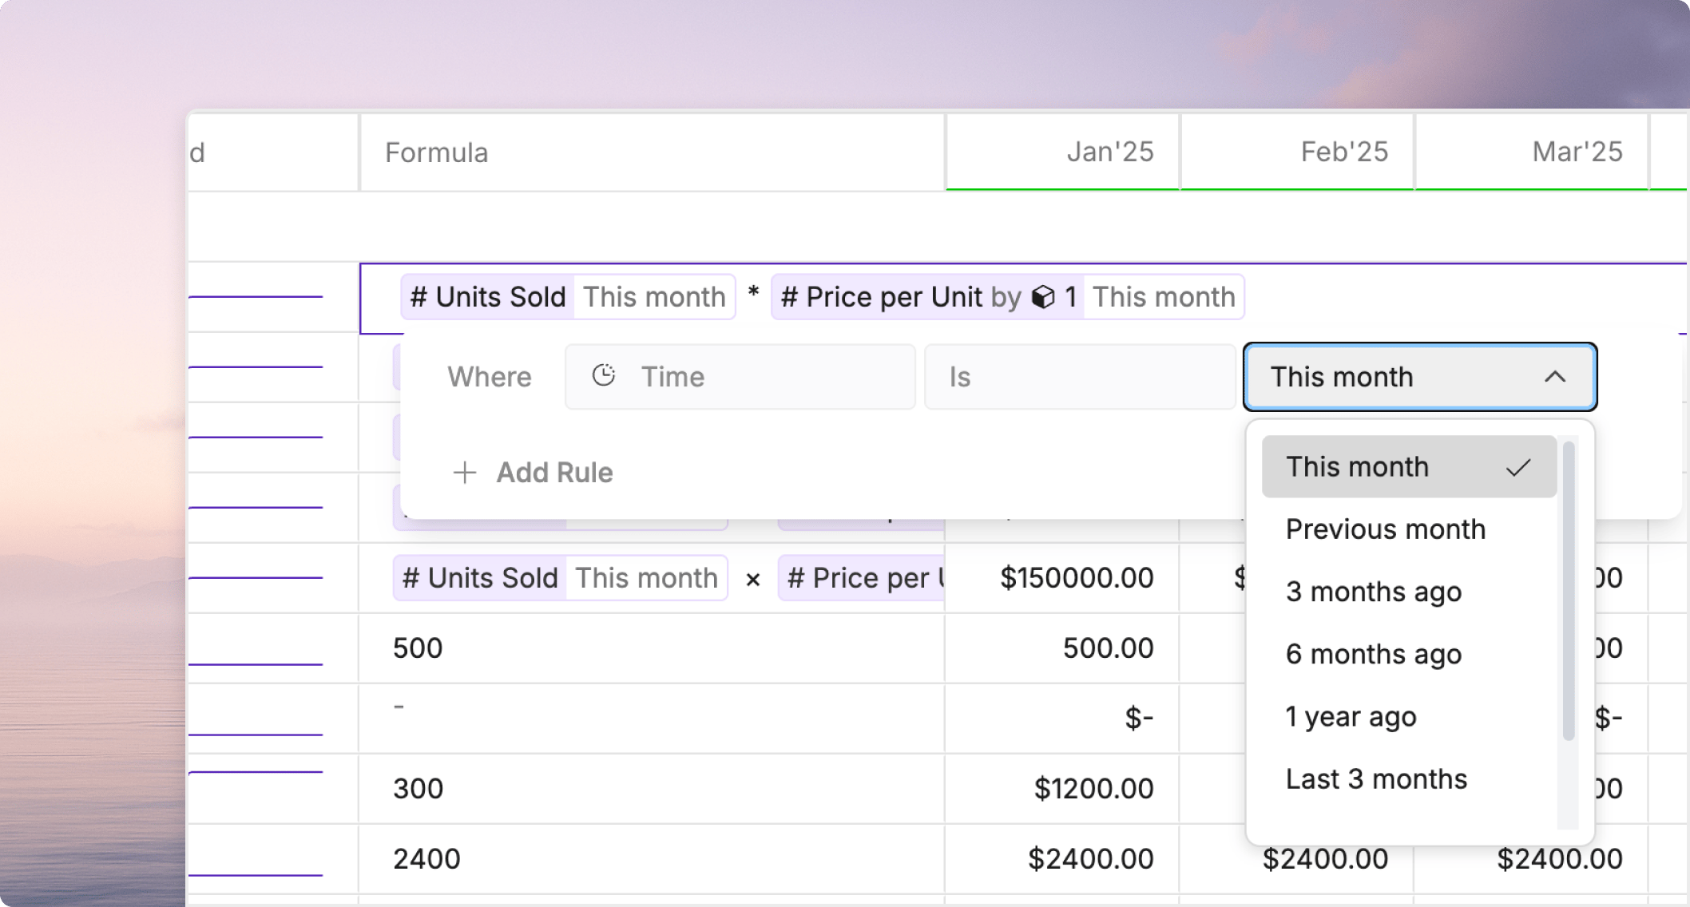
Task: Click the Jan'25 $2400.00 cell
Action: [x=1063, y=859]
